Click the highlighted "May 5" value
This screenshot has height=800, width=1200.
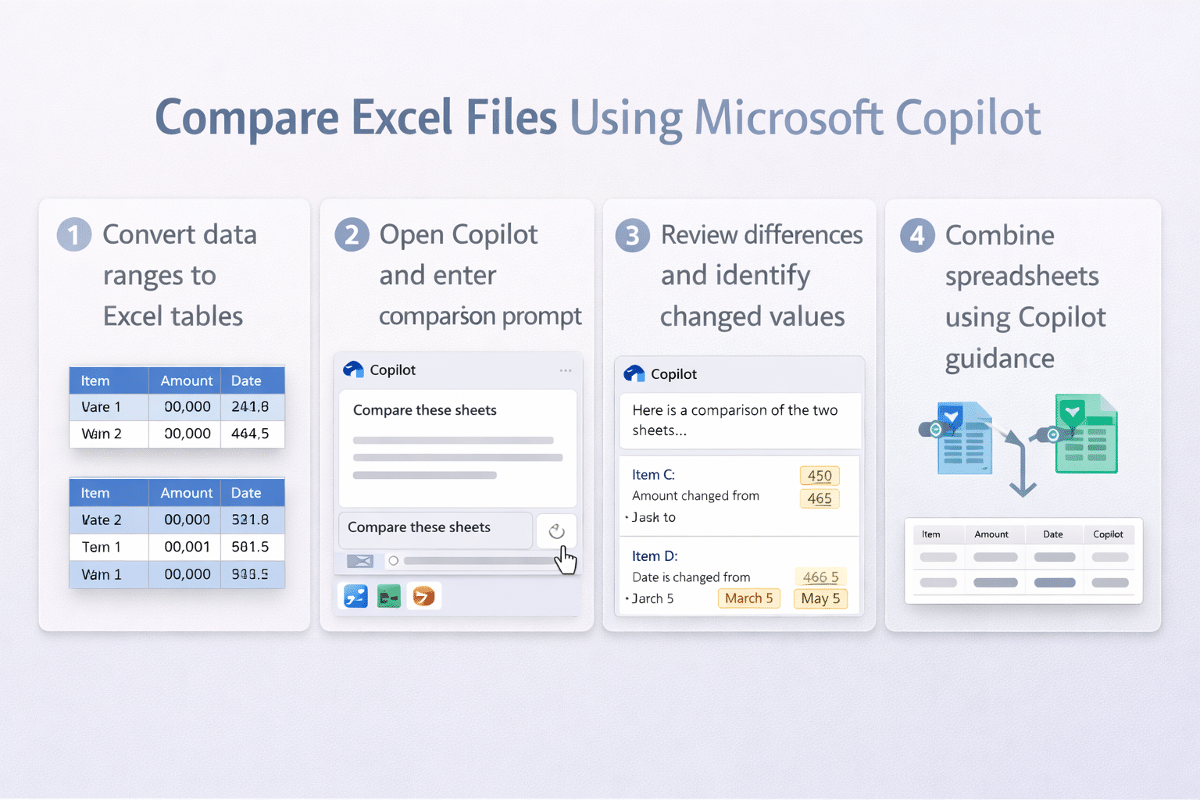(x=820, y=598)
